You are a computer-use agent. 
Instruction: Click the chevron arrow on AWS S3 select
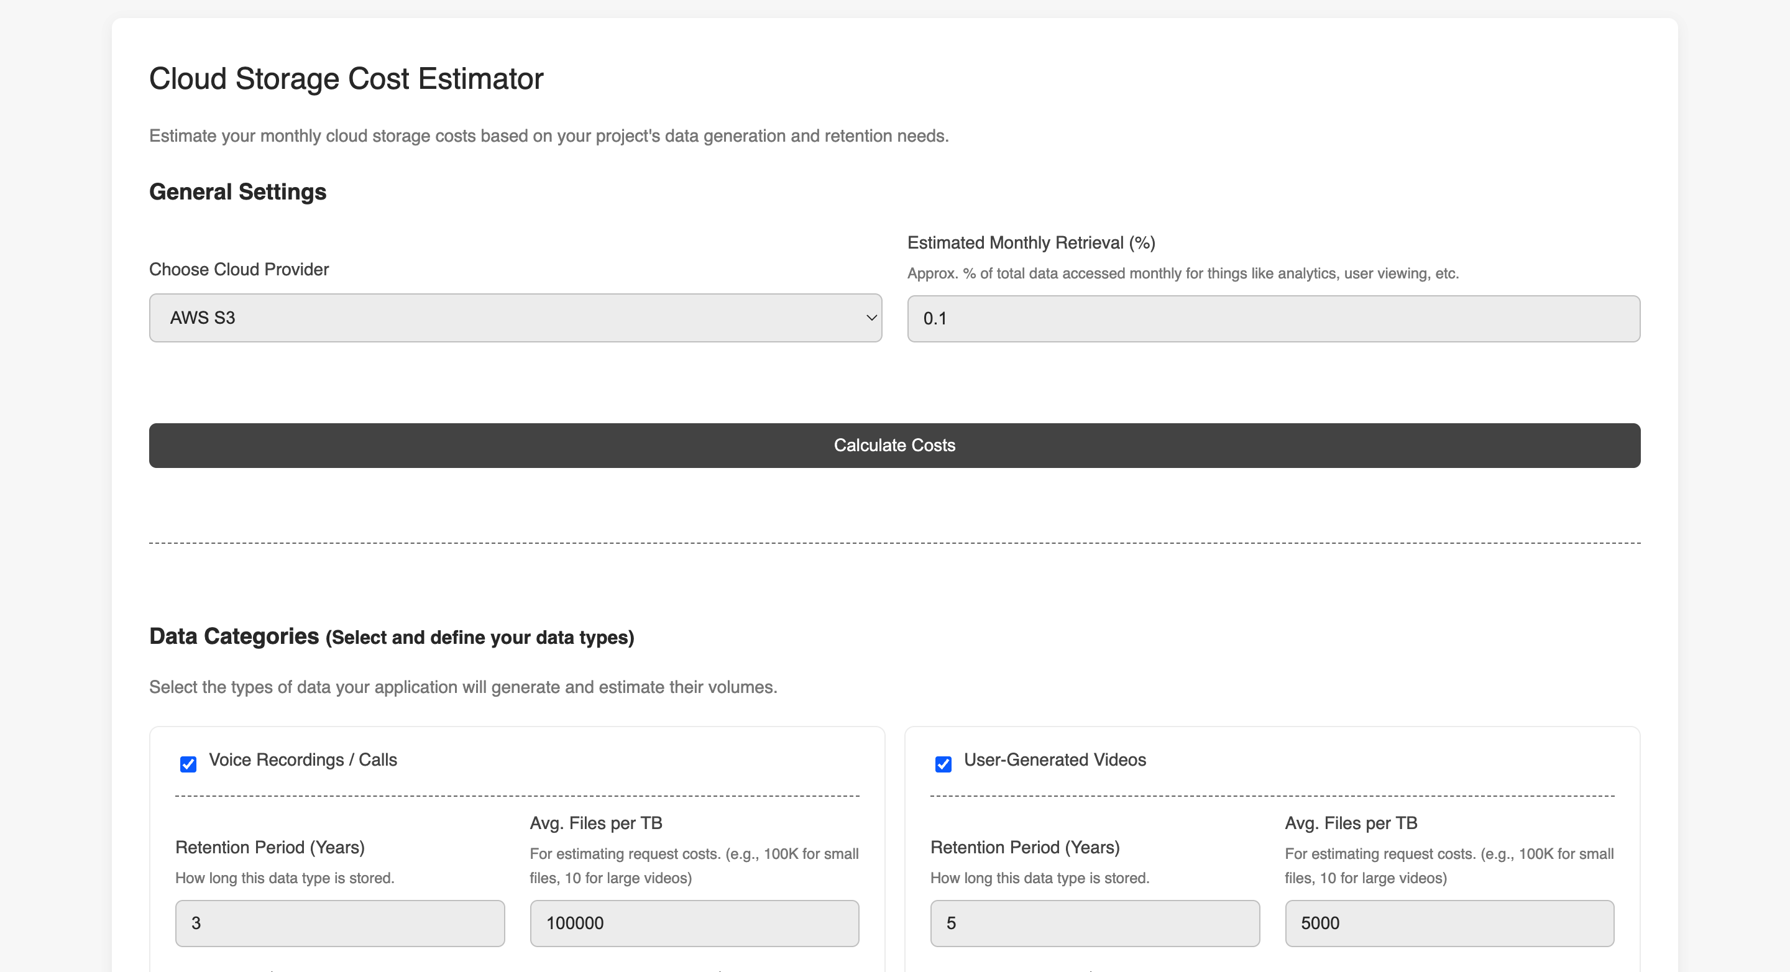coord(871,318)
